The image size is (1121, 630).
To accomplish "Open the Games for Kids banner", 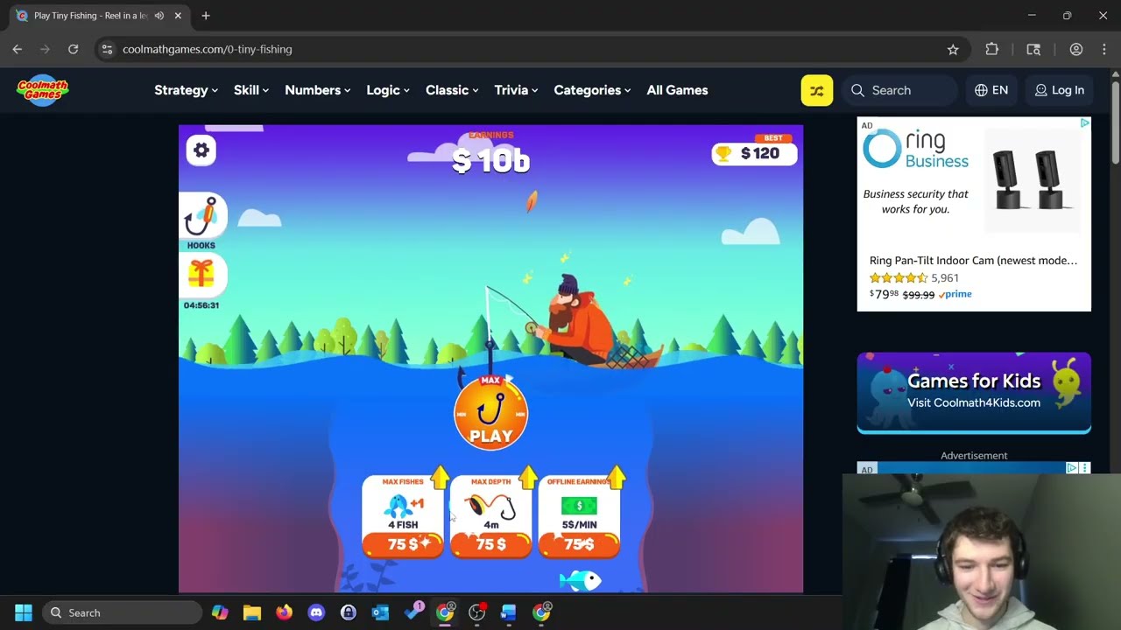I will (974, 393).
